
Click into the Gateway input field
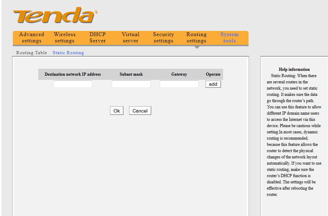click(179, 84)
